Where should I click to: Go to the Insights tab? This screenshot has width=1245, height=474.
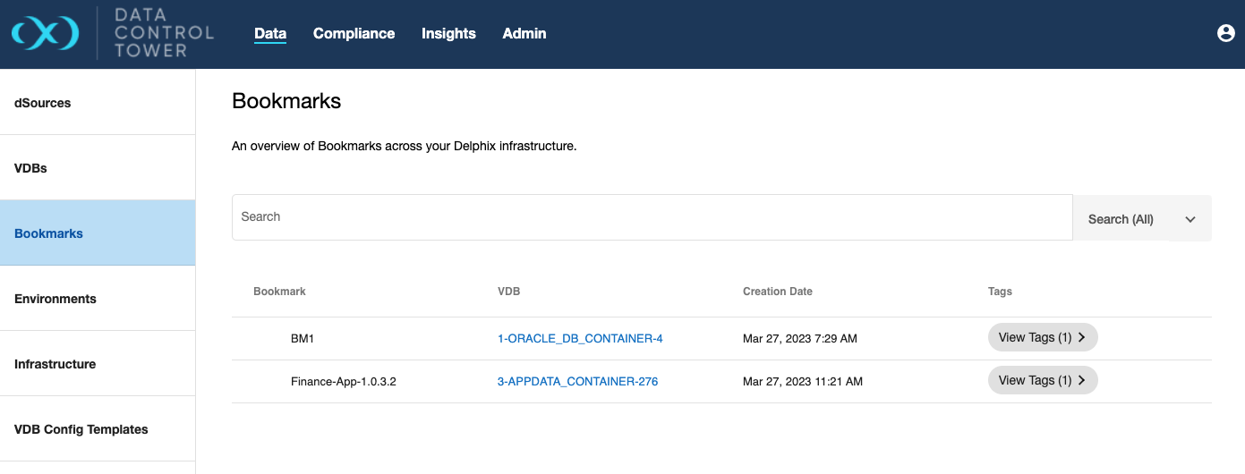pos(448,34)
